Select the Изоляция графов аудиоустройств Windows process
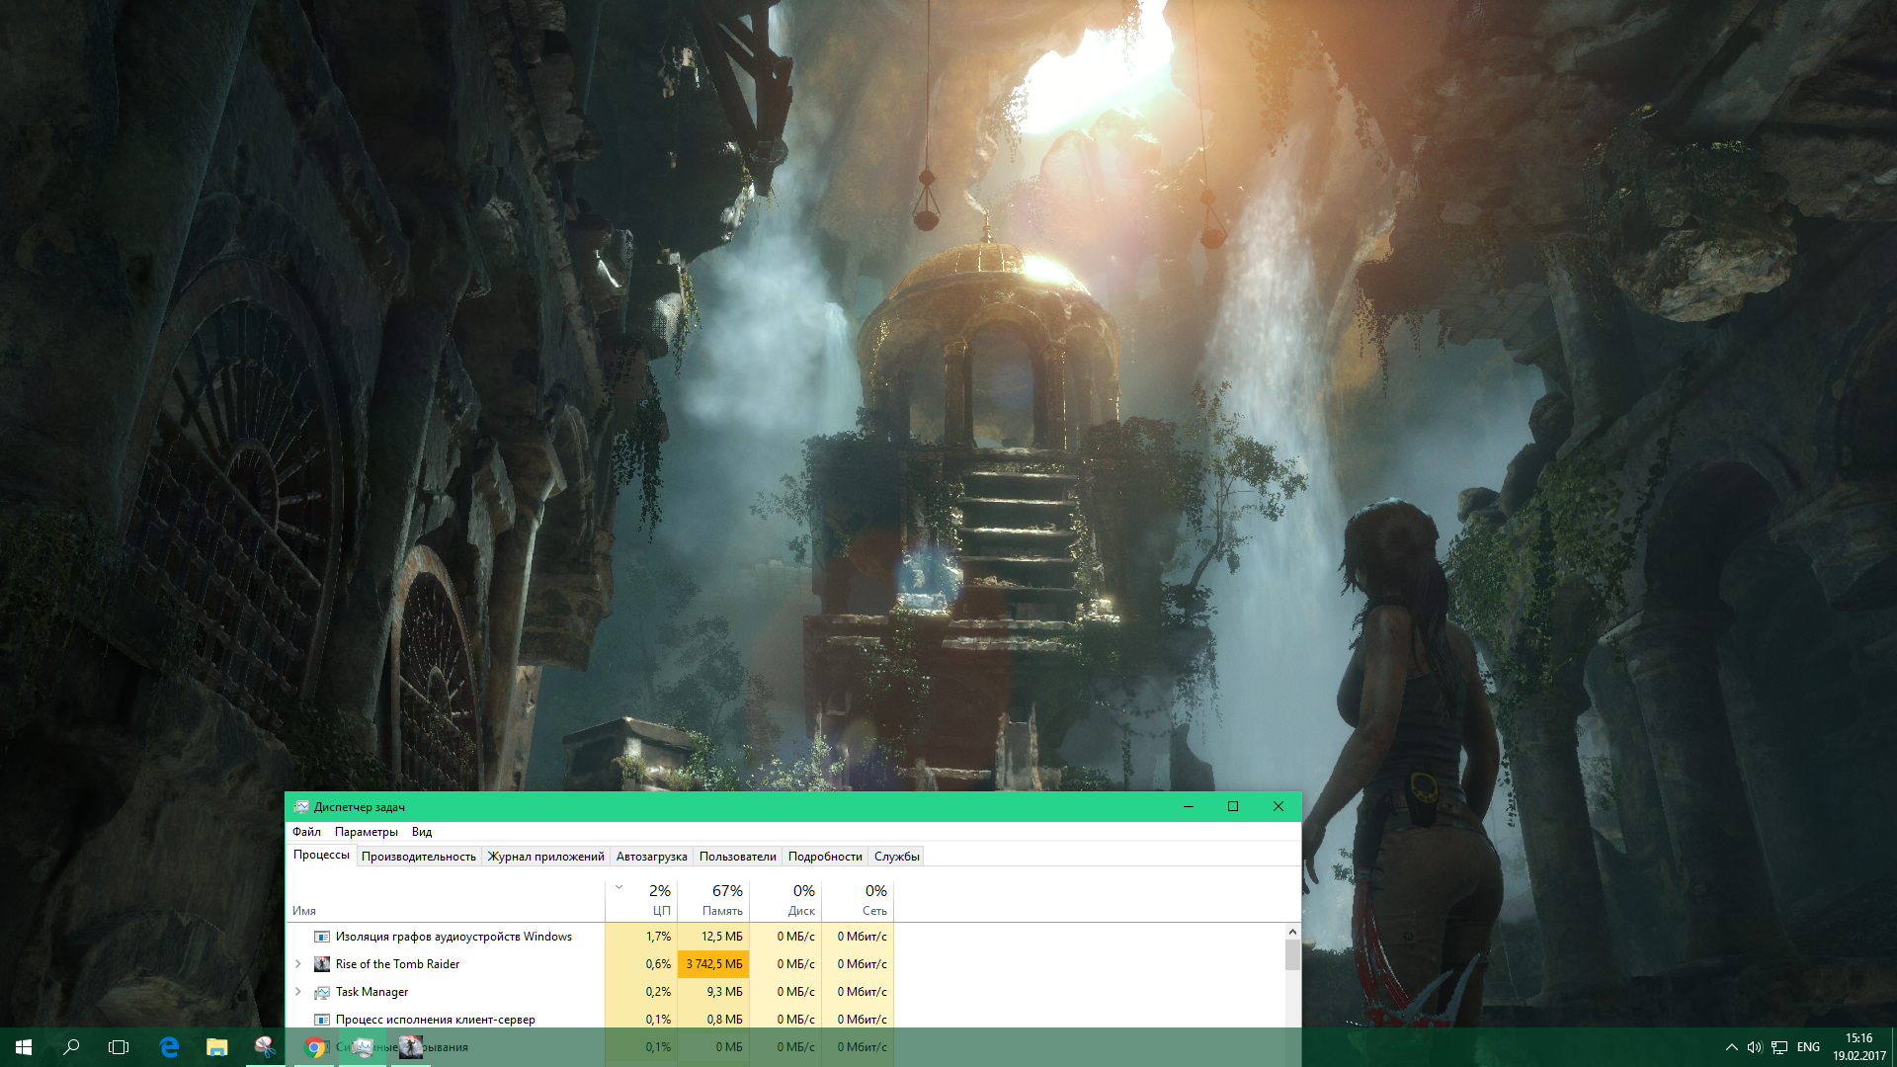 (x=454, y=937)
